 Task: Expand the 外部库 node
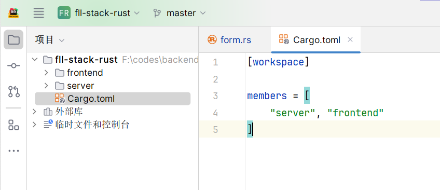[35, 112]
